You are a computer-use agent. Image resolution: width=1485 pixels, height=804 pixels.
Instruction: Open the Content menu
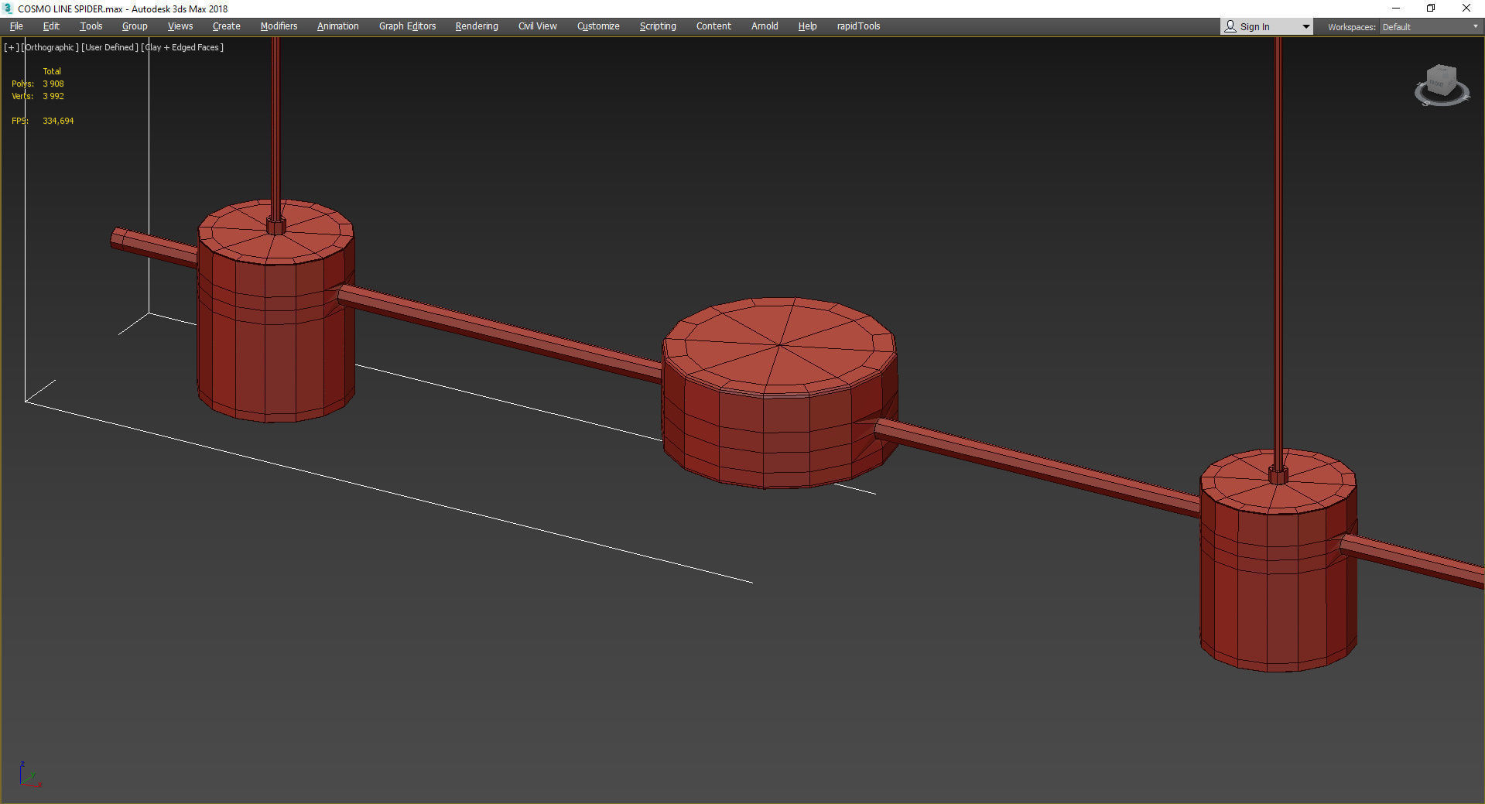point(713,26)
